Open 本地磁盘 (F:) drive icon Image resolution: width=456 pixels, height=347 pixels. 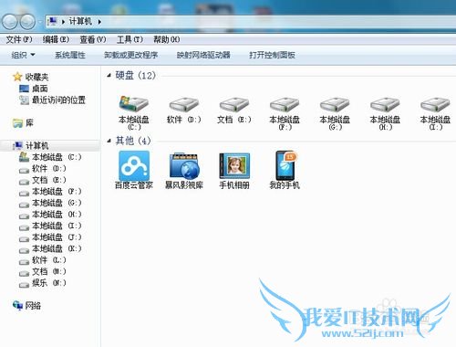285,104
